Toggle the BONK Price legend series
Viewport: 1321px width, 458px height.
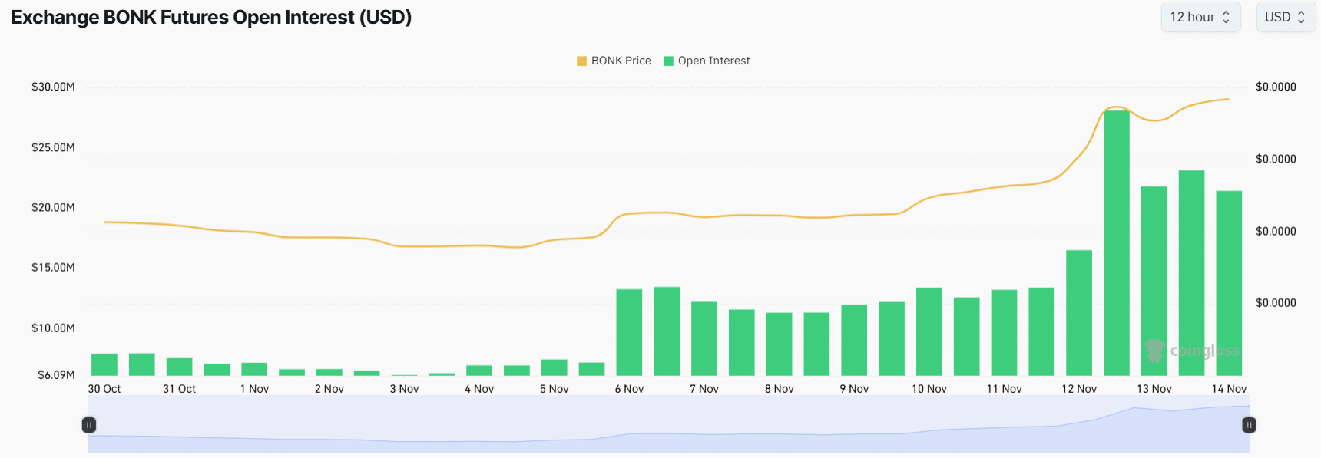click(x=614, y=61)
